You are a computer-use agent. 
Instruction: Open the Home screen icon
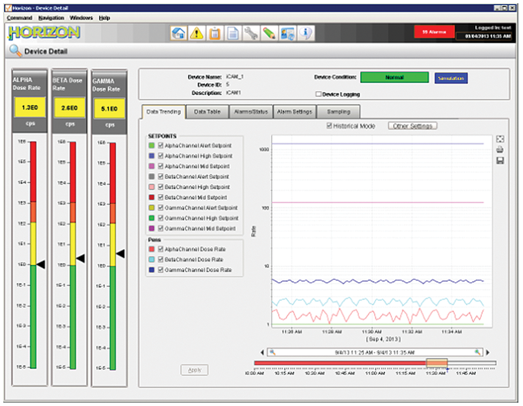(x=179, y=33)
